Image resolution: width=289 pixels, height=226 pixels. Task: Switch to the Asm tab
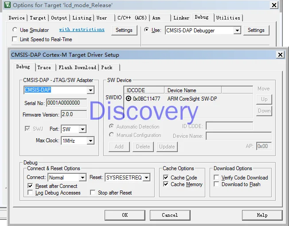click(x=160, y=18)
